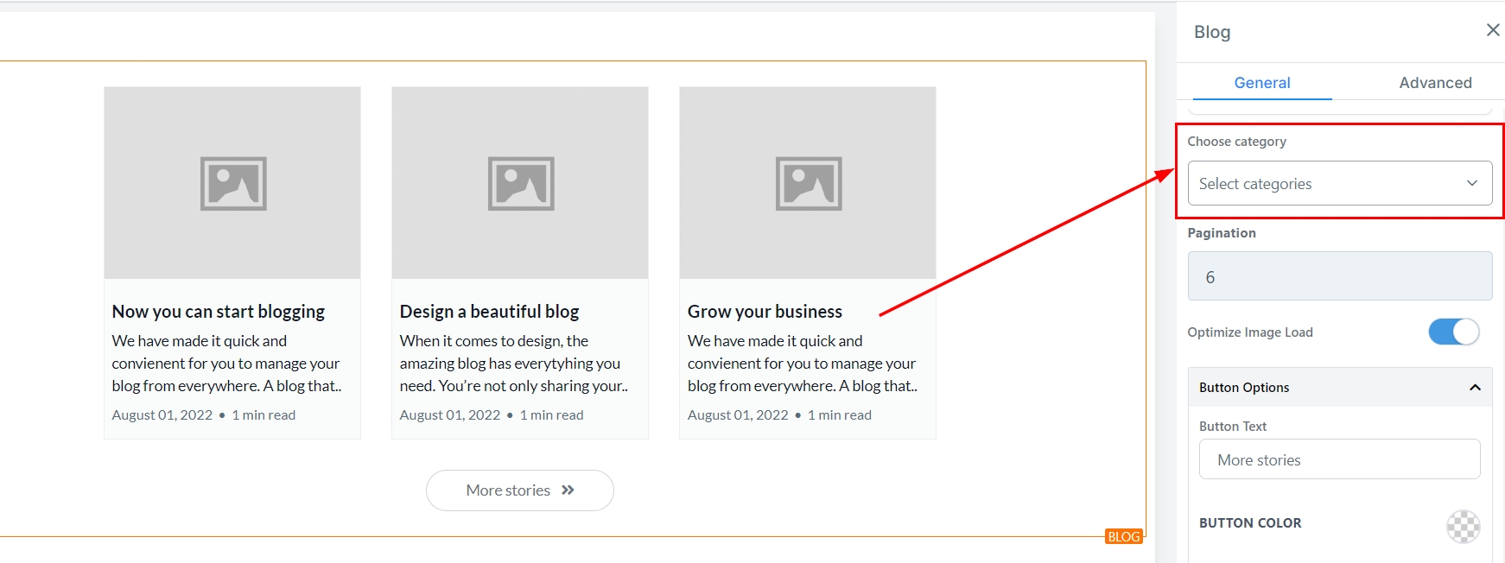The width and height of the screenshot is (1505, 563).
Task: Click the Design a beautiful blog image placeholder
Action: point(520,183)
